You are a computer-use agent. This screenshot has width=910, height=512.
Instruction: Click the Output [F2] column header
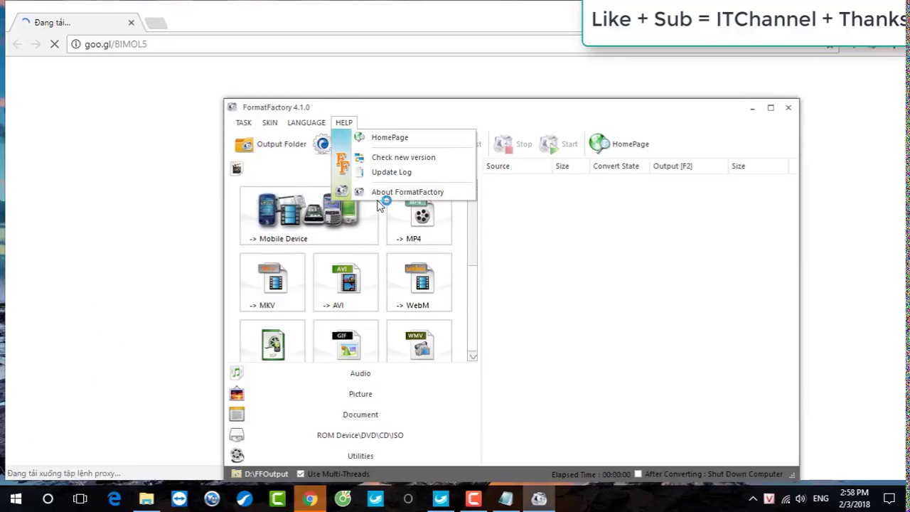pos(688,166)
